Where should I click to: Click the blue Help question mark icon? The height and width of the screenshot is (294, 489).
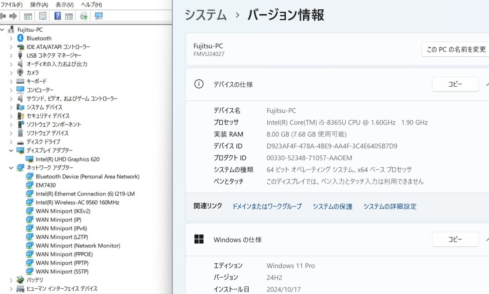(57, 16)
